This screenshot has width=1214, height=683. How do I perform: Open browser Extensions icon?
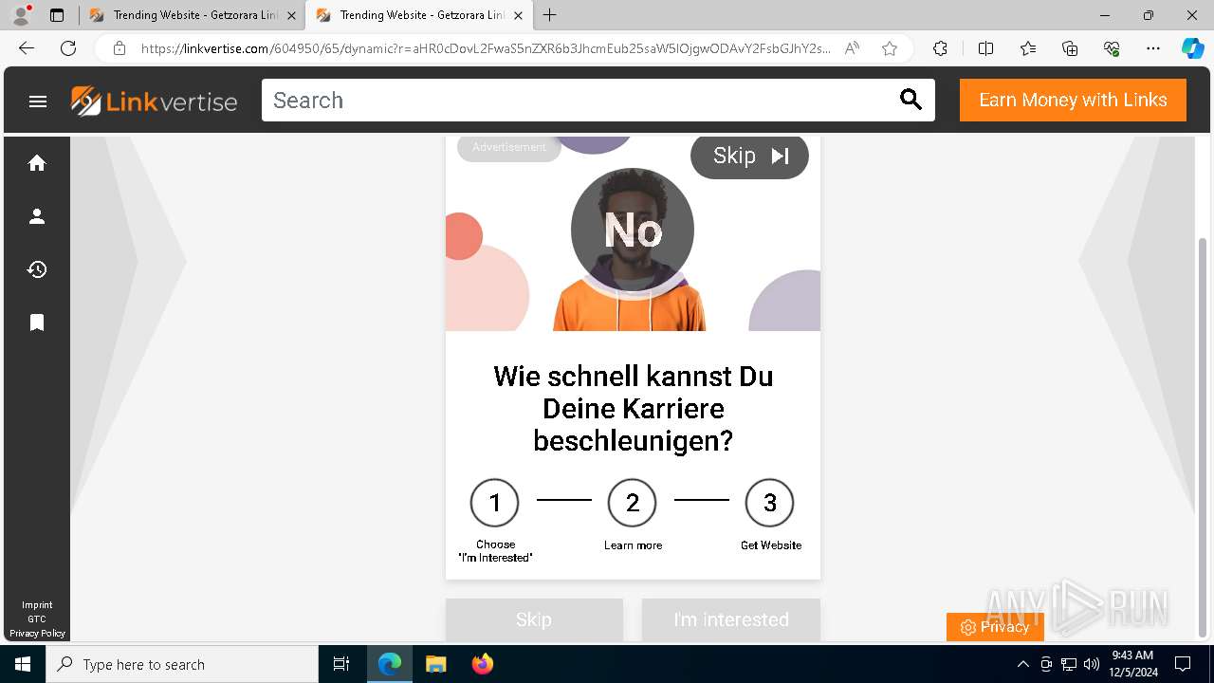click(x=940, y=48)
